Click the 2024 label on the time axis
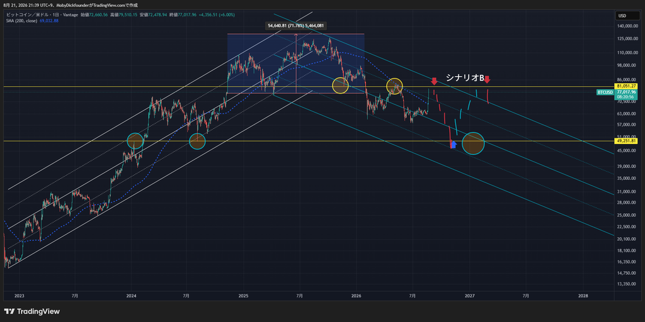This screenshot has width=645, height=322. click(x=131, y=296)
